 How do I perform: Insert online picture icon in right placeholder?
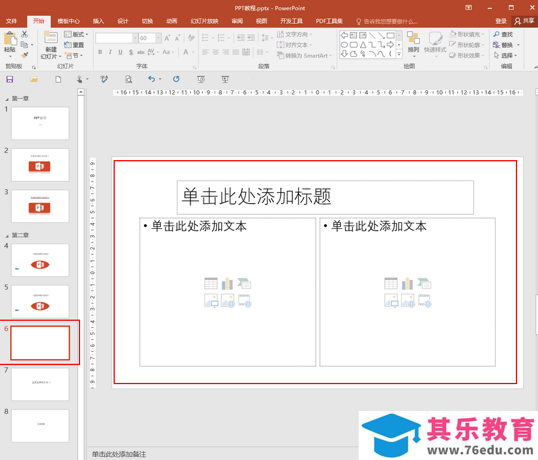[x=408, y=300]
